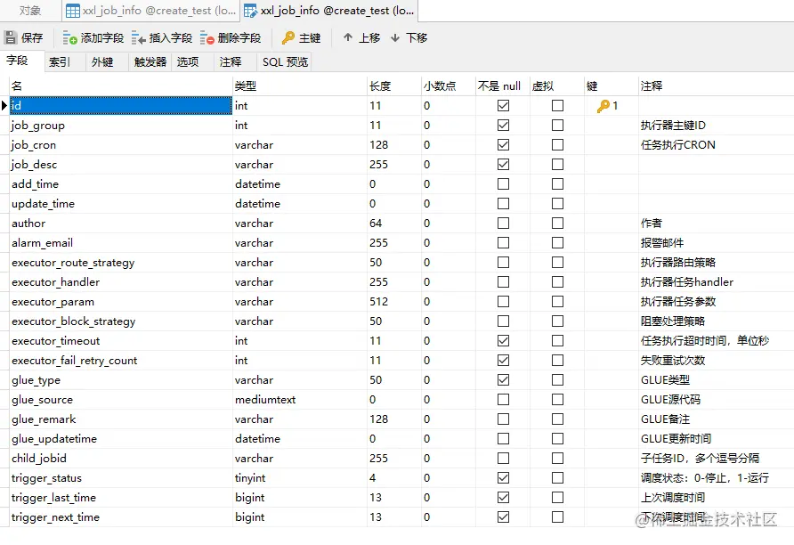Click the 添加字段 button label

pos(102,38)
